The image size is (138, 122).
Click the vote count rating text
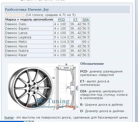tap(51, 15)
